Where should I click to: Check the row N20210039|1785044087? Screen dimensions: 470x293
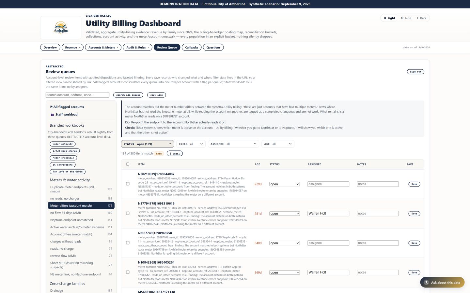tap(128, 184)
